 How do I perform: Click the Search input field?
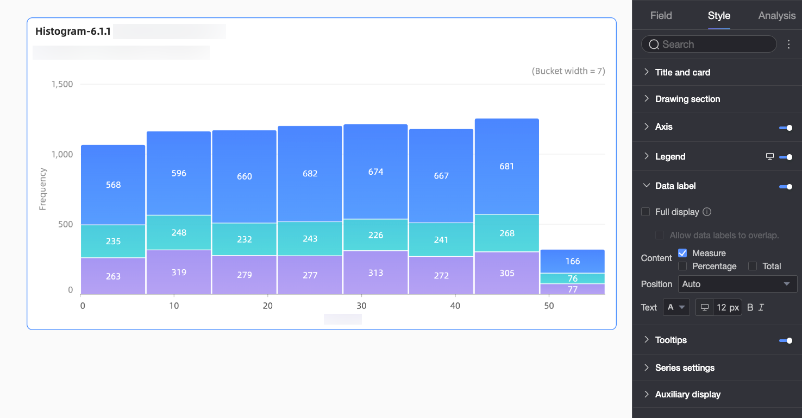point(709,45)
